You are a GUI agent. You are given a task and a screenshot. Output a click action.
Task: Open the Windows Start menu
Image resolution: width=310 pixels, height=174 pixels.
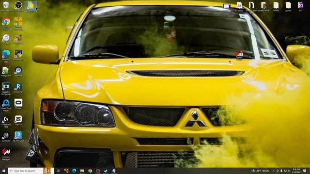pos(4,171)
